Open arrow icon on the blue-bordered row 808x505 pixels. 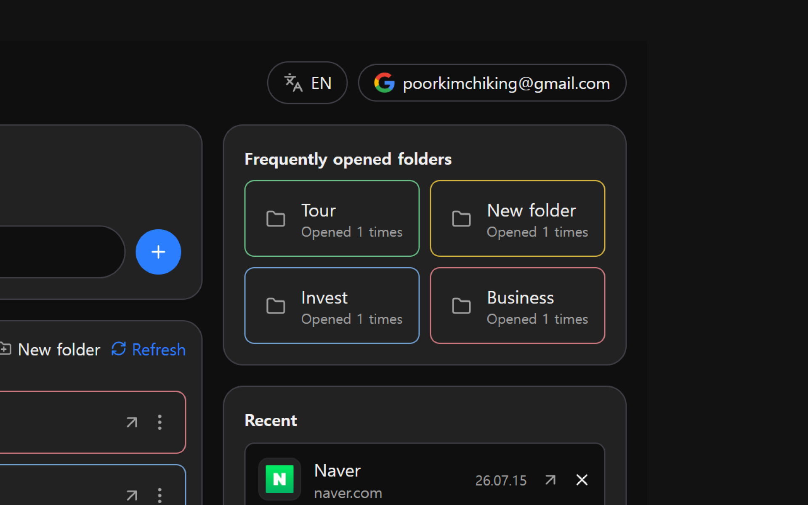click(x=132, y=495)
